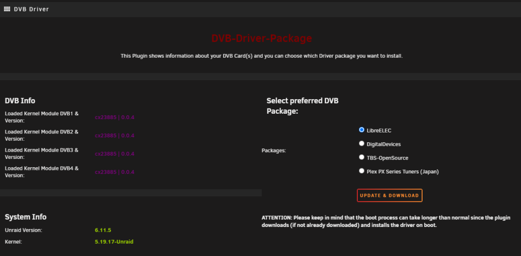The image size is (521, 256).
Task: Click the DVB Driver header title
Action: click(x=31, y=9)
